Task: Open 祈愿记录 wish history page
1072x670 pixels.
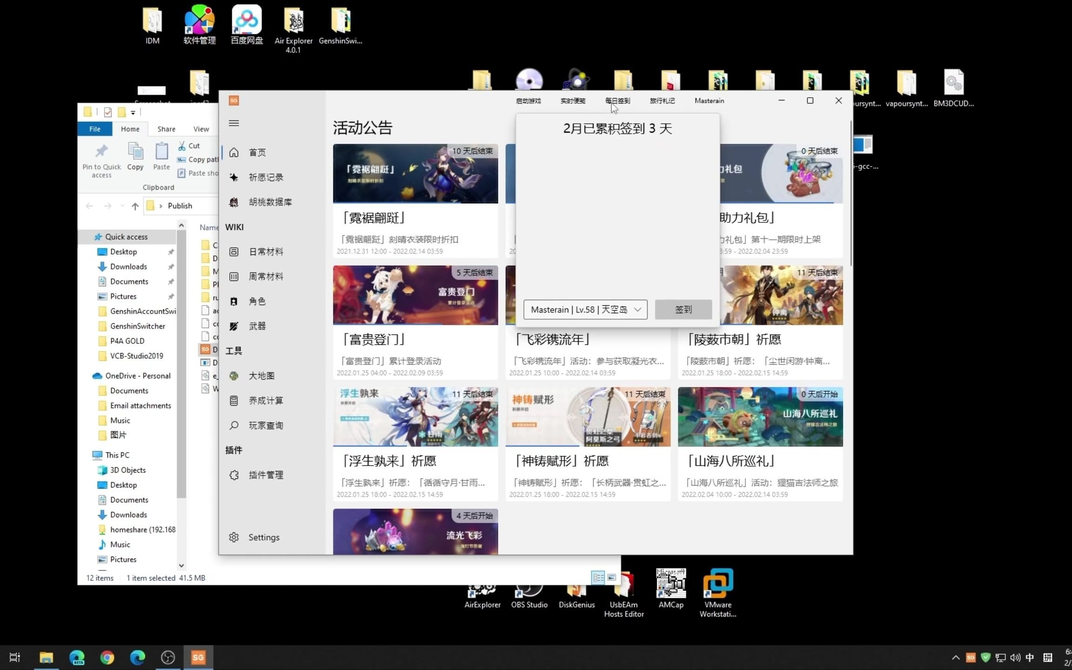Action: click(265, 177)
